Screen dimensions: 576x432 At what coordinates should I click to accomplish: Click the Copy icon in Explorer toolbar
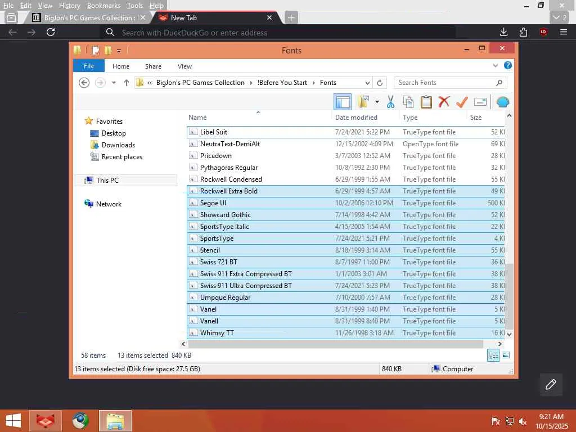pos(408,102)
